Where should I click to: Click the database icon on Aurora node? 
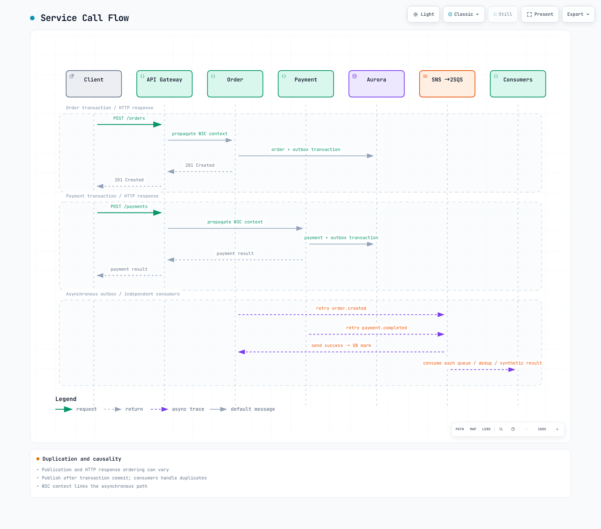coord(355,76)
